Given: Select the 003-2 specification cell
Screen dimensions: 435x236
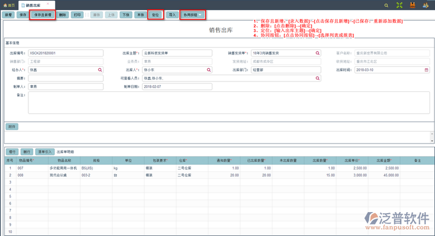Looking at the screenshot, I should point(96,175).
